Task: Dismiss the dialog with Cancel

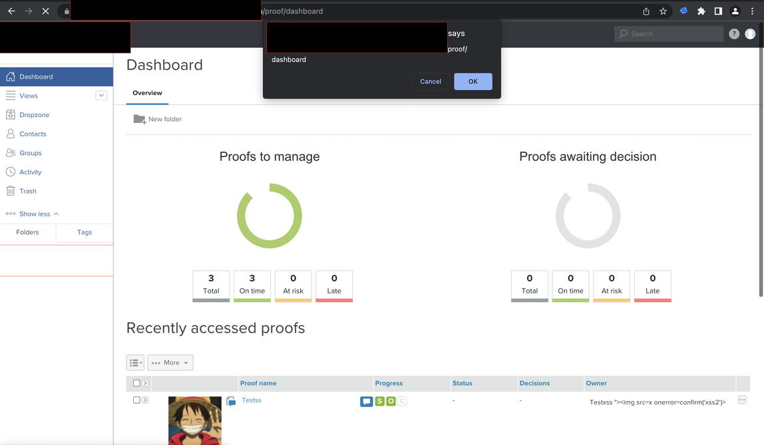Action: 431,81
